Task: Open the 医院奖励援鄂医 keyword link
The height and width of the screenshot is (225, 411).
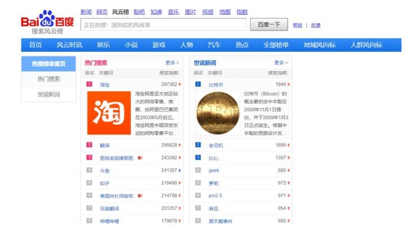Action: [117, 158]
